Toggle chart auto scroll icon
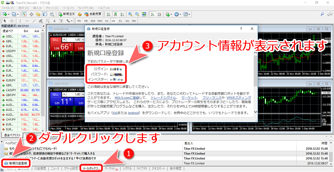This screenshot has width=334, height=172. [152, 14]
